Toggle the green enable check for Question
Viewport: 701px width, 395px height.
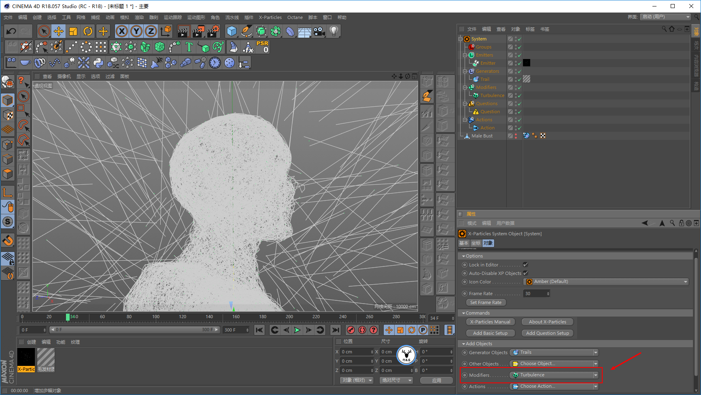point(520,112)
